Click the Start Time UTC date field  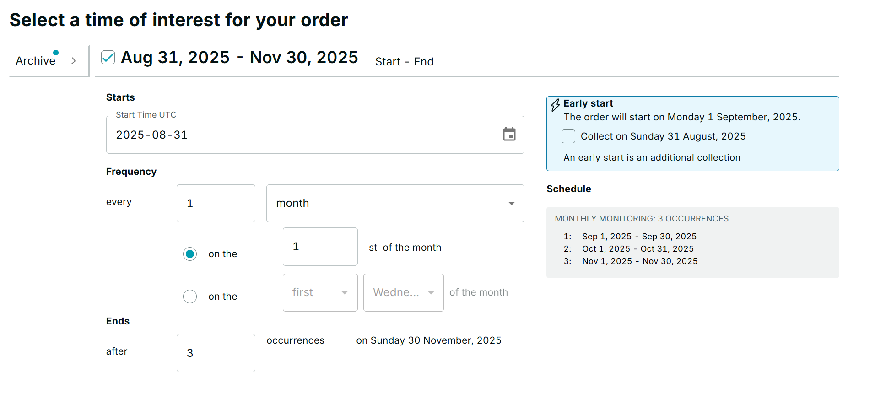[x=302, y=135]
